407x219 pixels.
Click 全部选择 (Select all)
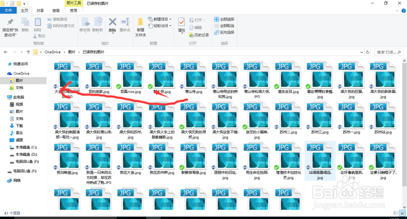224,19
